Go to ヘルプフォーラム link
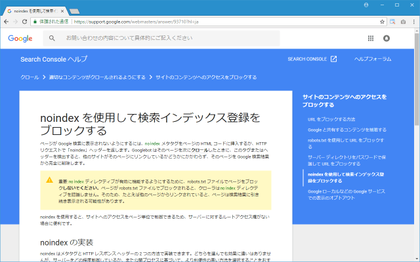420x262 pixels. (x=373, y=59)
